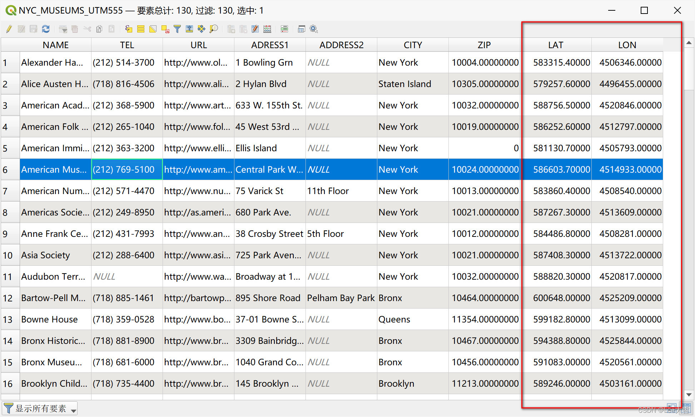Click the ADDRESS2 column header

341,45
